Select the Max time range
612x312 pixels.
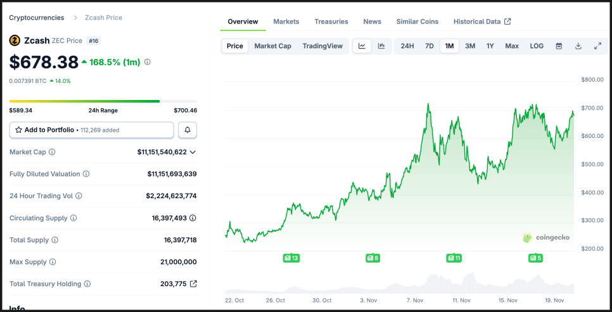coord(512,46)
